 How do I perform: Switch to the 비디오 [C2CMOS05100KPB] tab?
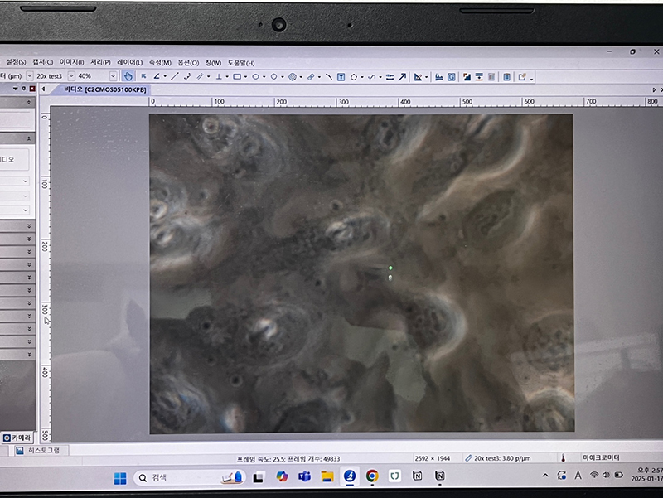click(x=105, y=89)
